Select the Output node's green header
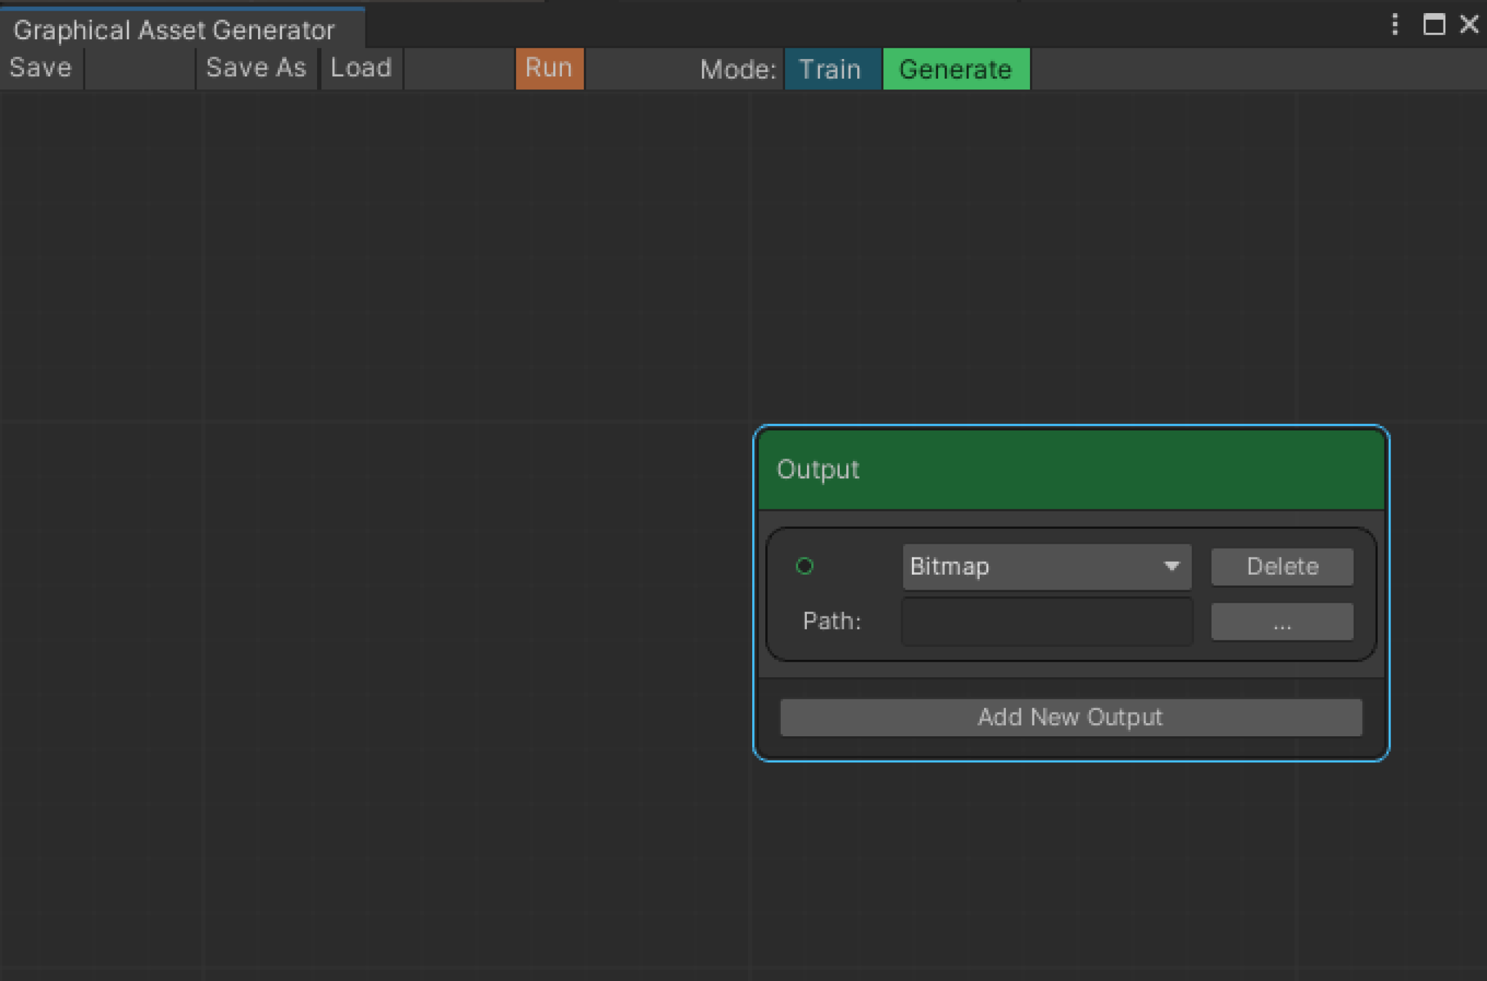The image size is (1487, 981). point(1070,469)
